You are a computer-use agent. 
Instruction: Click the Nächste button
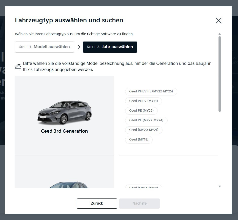pyautogui.click(x=139, y=204)
